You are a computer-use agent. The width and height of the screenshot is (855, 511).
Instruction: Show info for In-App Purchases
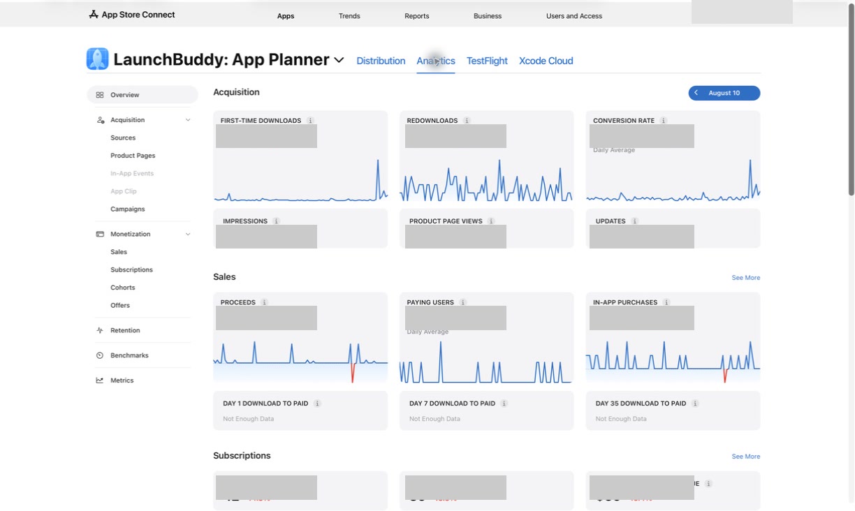[x=667, y=303]
